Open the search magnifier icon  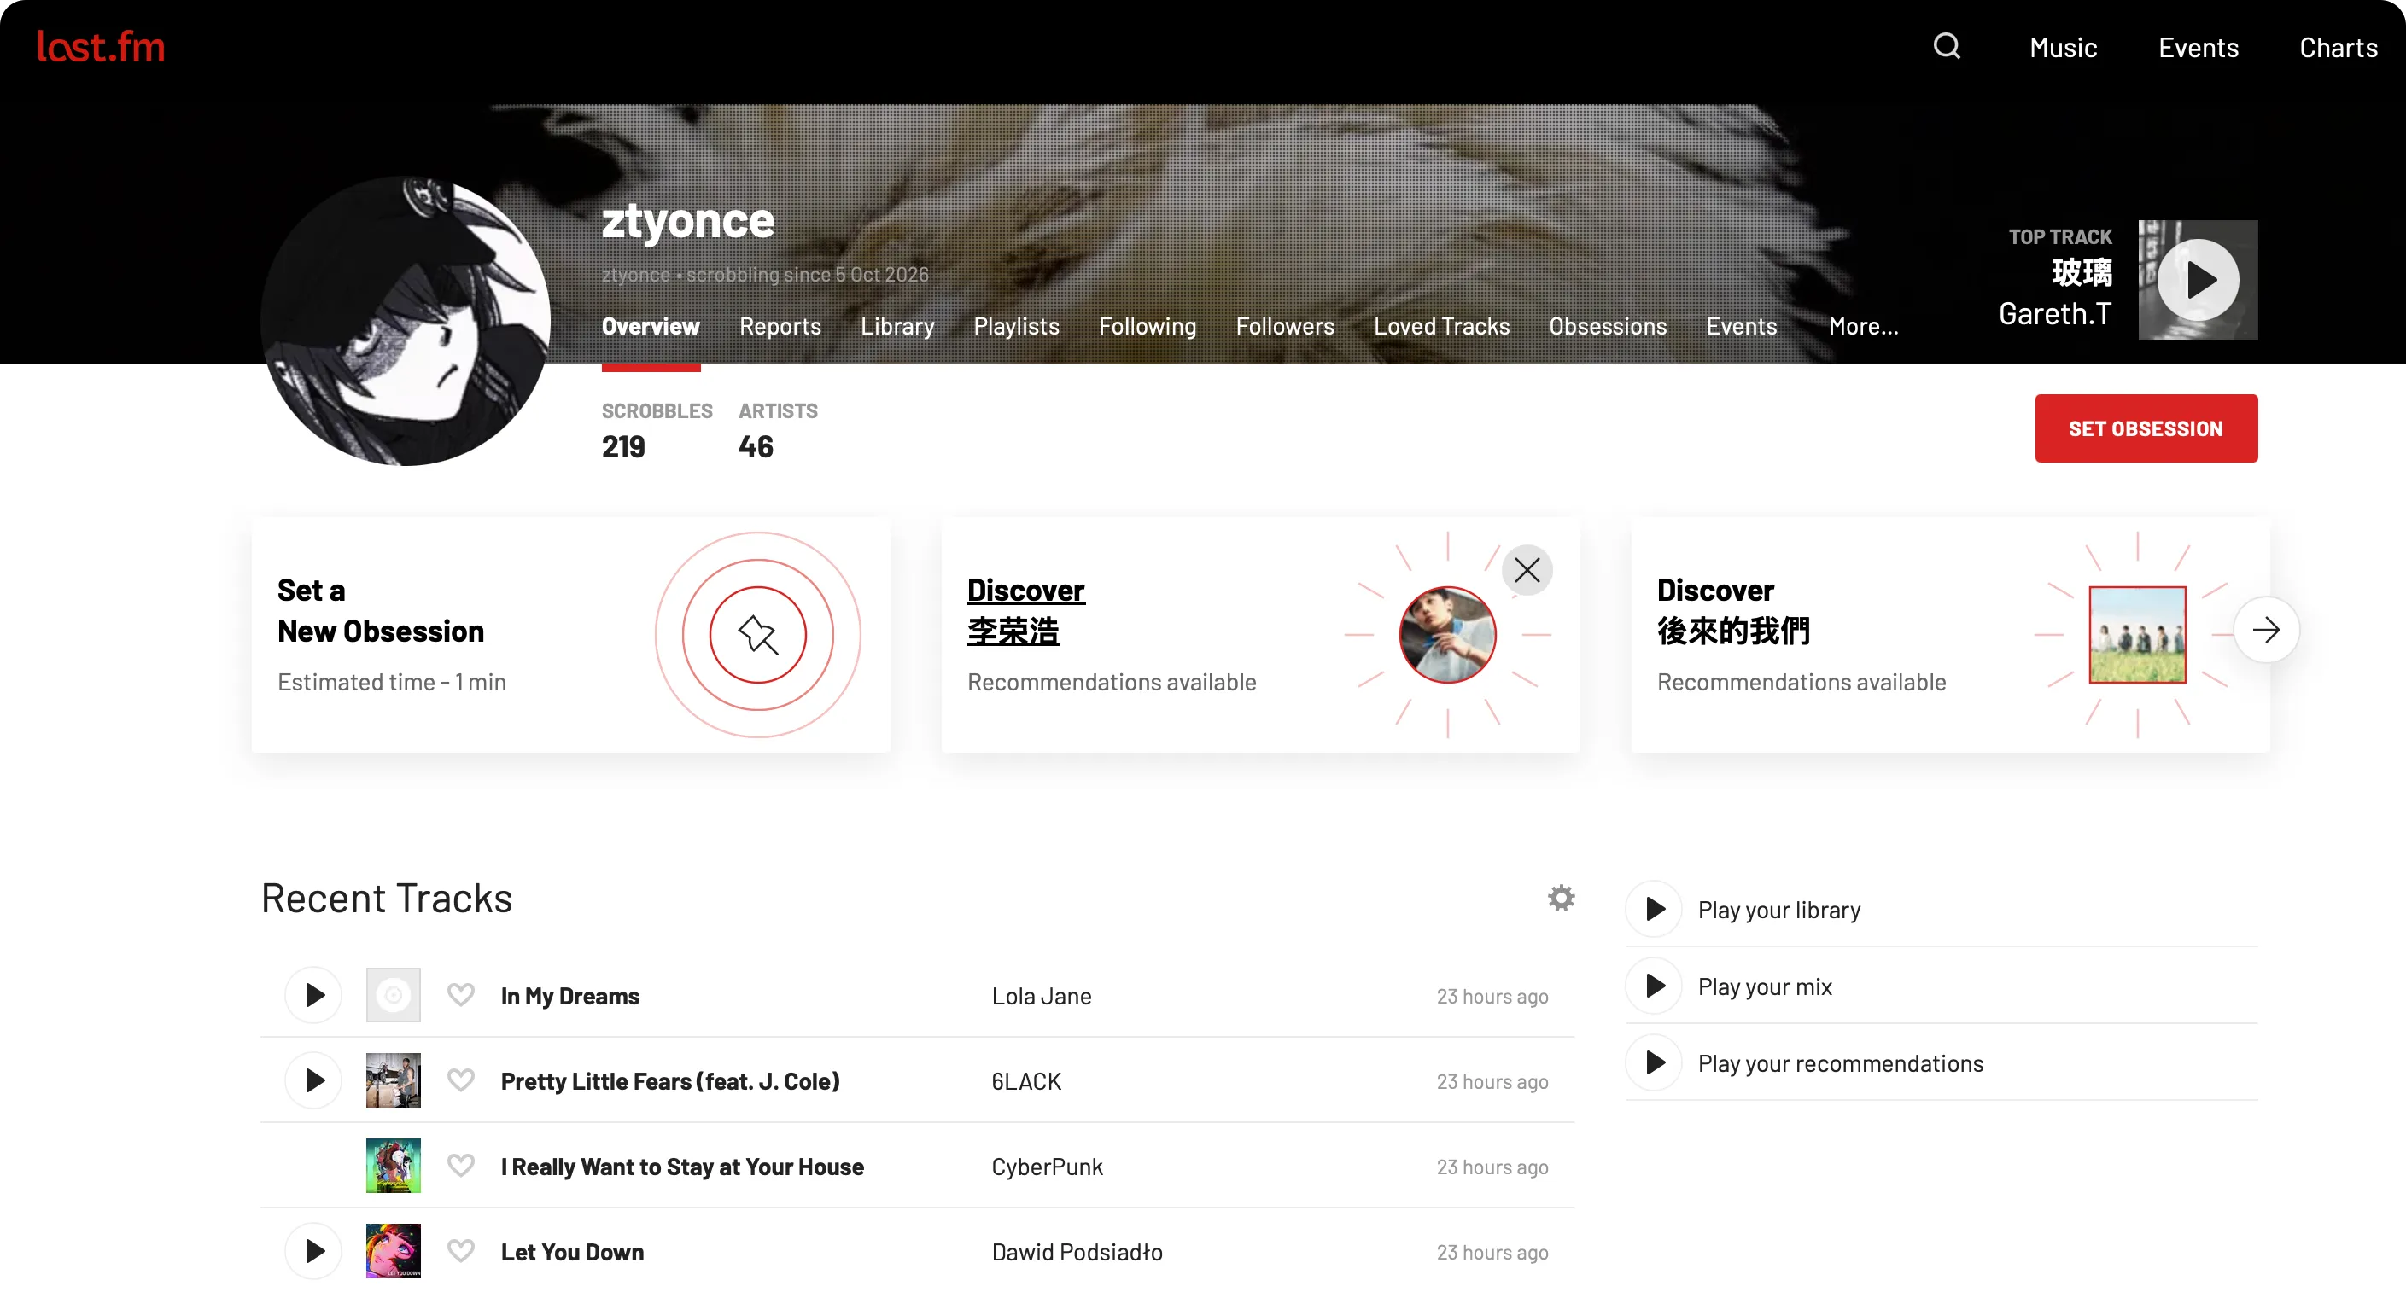coord(1947,47)
